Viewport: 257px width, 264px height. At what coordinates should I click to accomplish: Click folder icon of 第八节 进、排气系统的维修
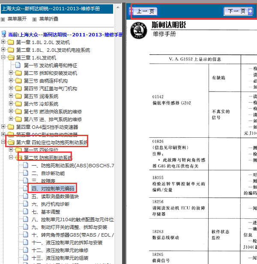pyautogui.click(x=18, y=119)
